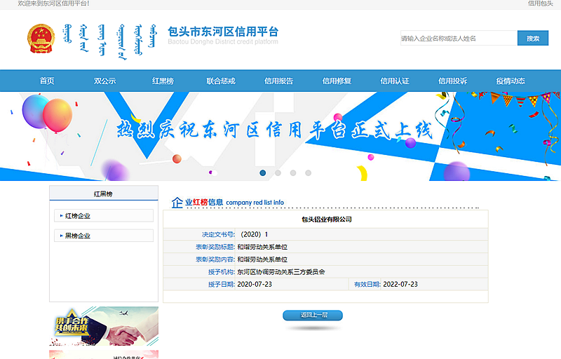
Task: Select the fourth carousel indicator dot
Action: [x=308, y=172]
